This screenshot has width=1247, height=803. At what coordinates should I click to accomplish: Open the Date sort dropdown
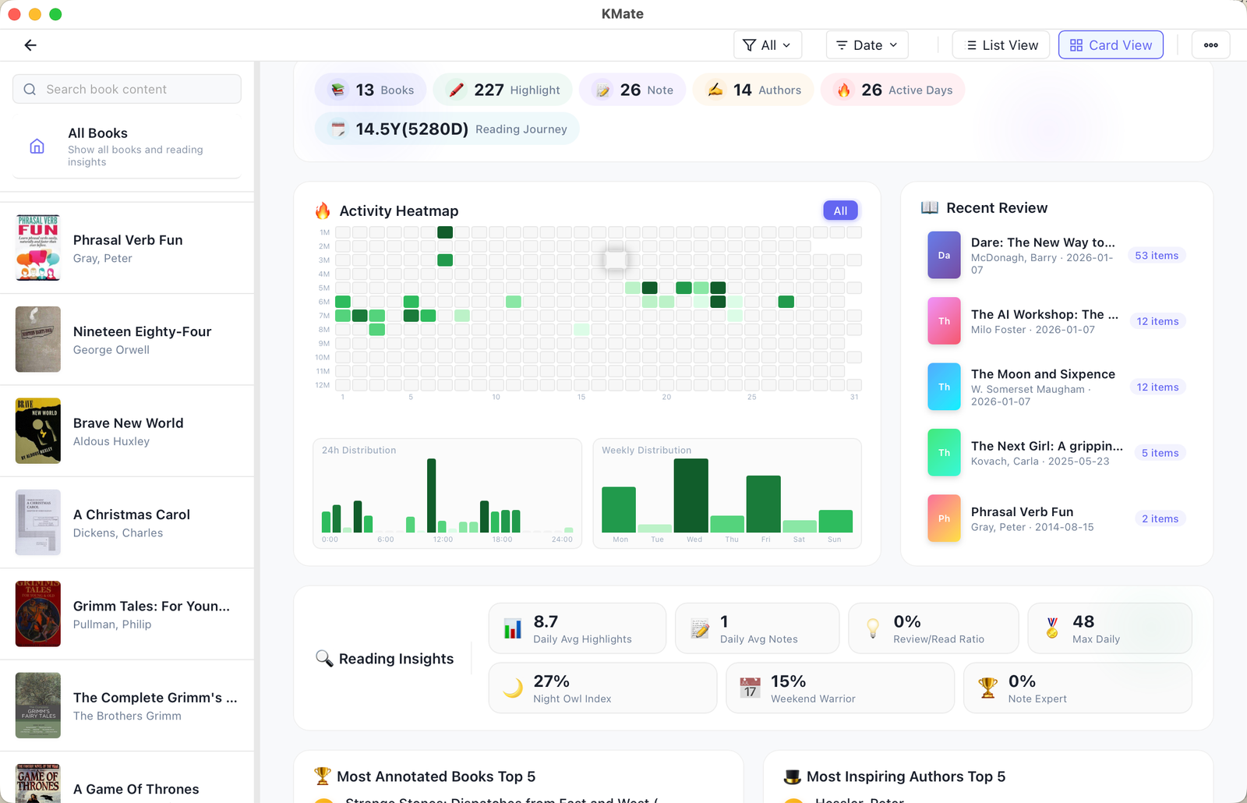pos(867,45)
